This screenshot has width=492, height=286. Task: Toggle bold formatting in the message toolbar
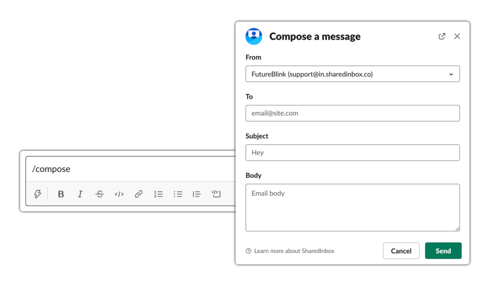[x=61, y=194]
